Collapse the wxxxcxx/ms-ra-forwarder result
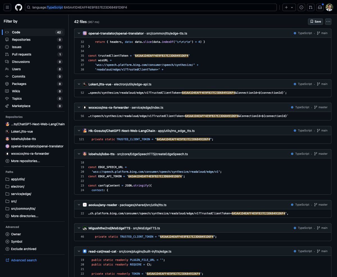337x277 pixels. point(79,107)
